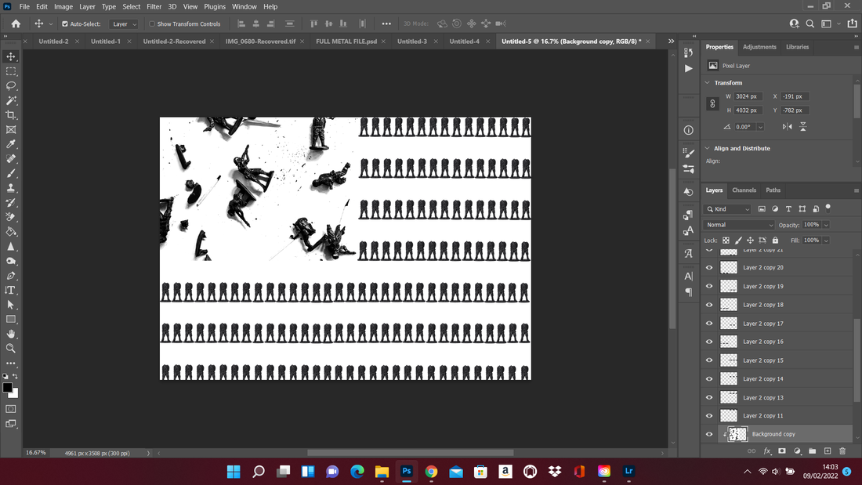Add a layer mask icon

click(782, 451)
